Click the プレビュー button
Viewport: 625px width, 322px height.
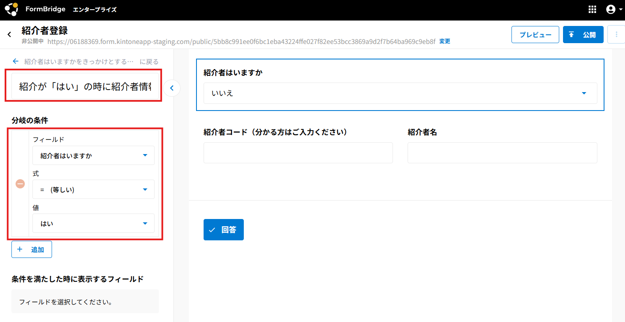pyautogui.click(x=535, y=35)
